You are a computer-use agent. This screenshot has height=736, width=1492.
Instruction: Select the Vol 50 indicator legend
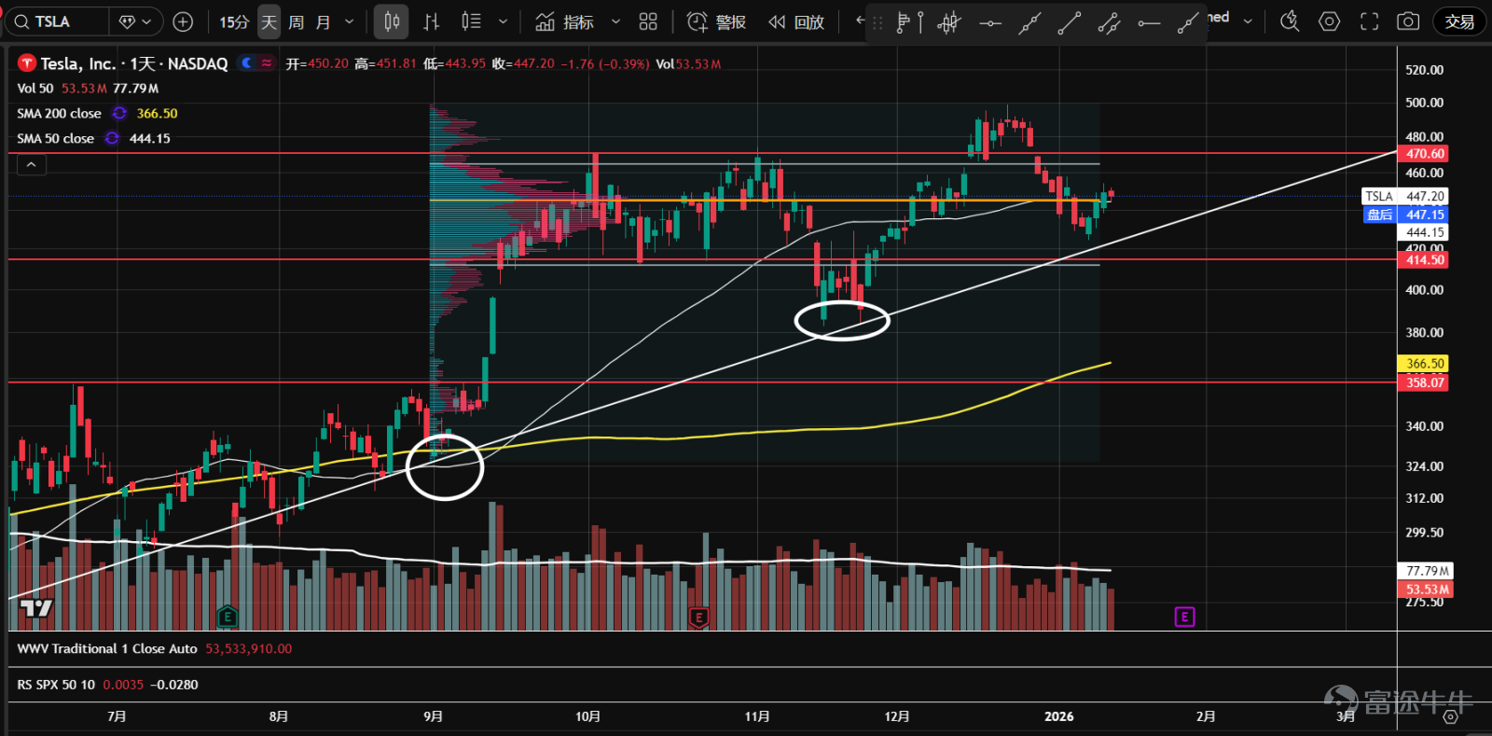(35, 89)
